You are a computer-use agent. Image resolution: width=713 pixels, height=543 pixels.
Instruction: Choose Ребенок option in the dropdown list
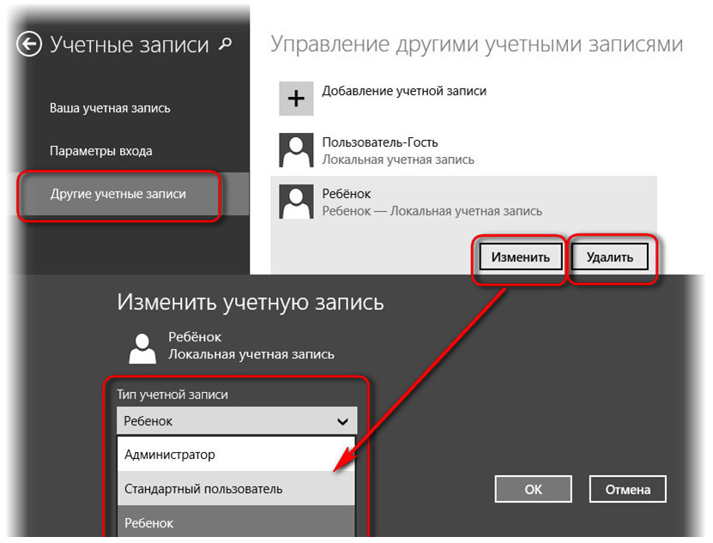236,522
